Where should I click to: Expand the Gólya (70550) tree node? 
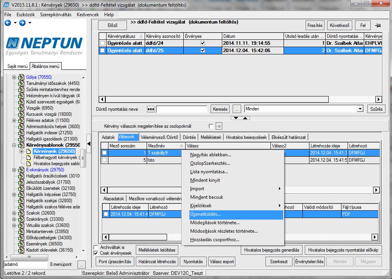click(x=14, y=77)
